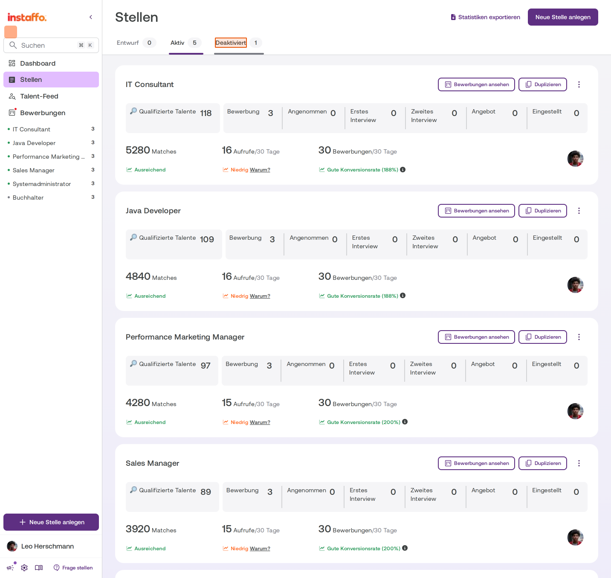Click the Dashboard icon in sidebar
Screen dimensions: 611x578
point(12,63)
